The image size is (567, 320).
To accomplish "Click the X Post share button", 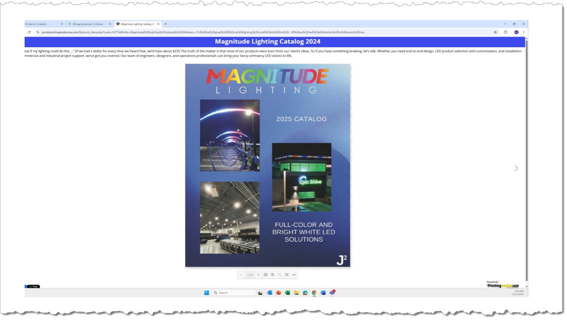I will click(33, 287).
